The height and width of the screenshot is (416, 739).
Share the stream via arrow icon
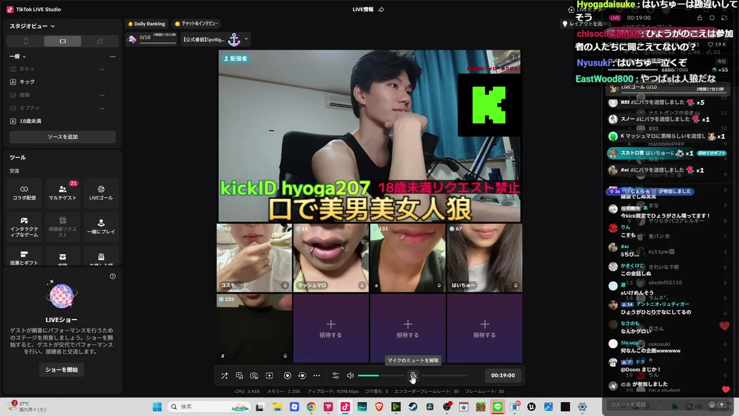[381, 9]
